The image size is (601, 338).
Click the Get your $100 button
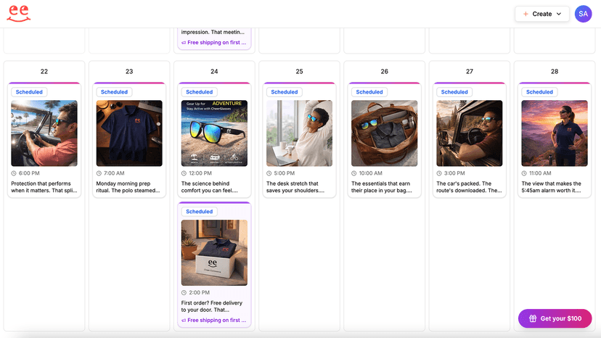555,318
